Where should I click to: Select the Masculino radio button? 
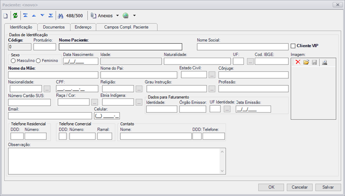[13, 61]
